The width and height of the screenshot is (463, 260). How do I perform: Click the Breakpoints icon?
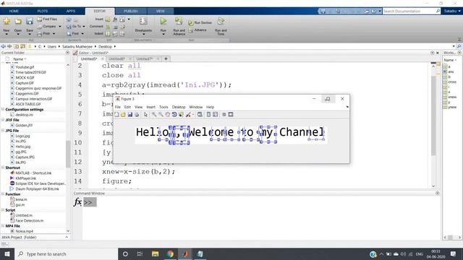click(143, 22)
